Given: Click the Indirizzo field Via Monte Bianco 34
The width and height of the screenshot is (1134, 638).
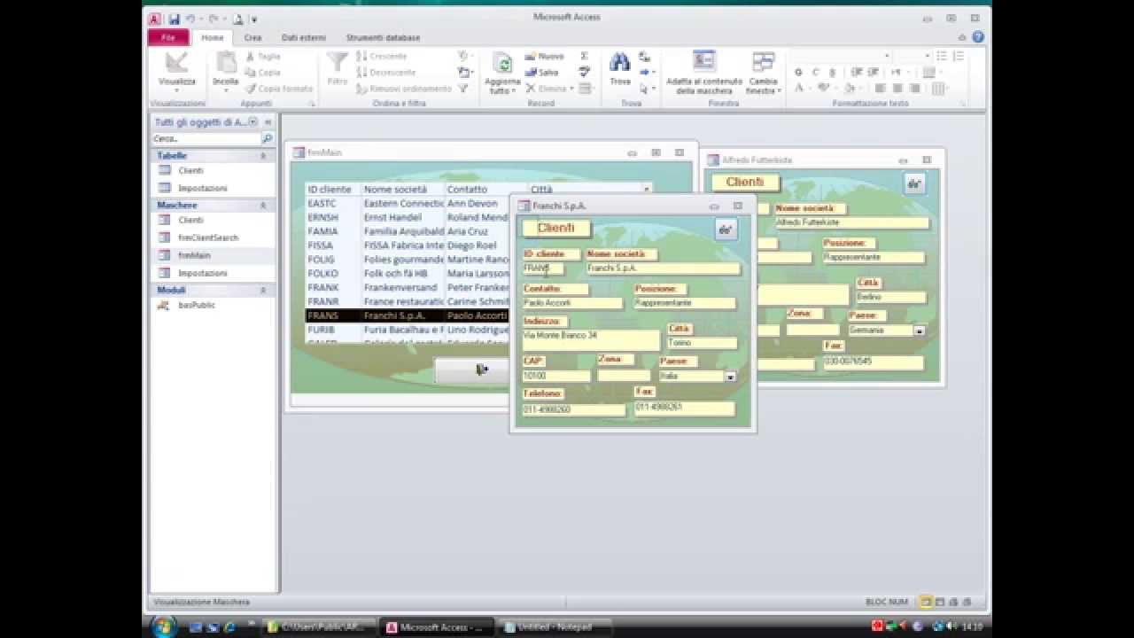Looking at the screenshot, I should pos(590,340).
